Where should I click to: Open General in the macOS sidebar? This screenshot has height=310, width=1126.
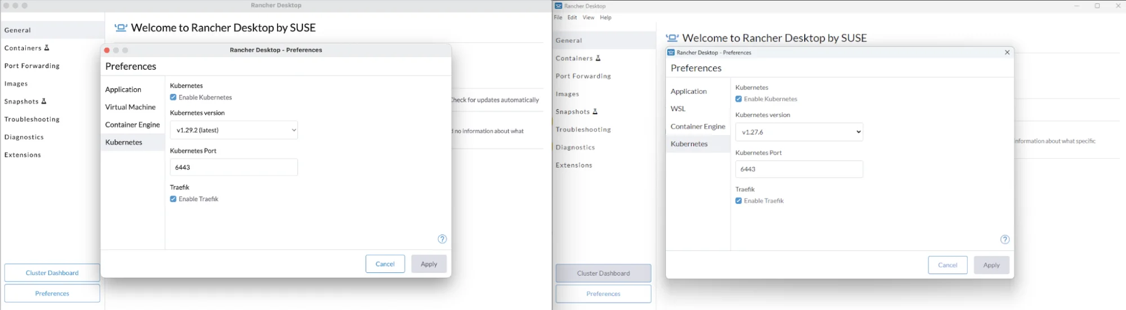[x=52, y=30]
